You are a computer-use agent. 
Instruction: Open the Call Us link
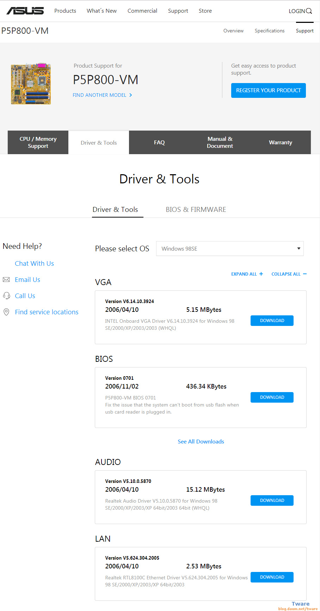tap(25, 296)
